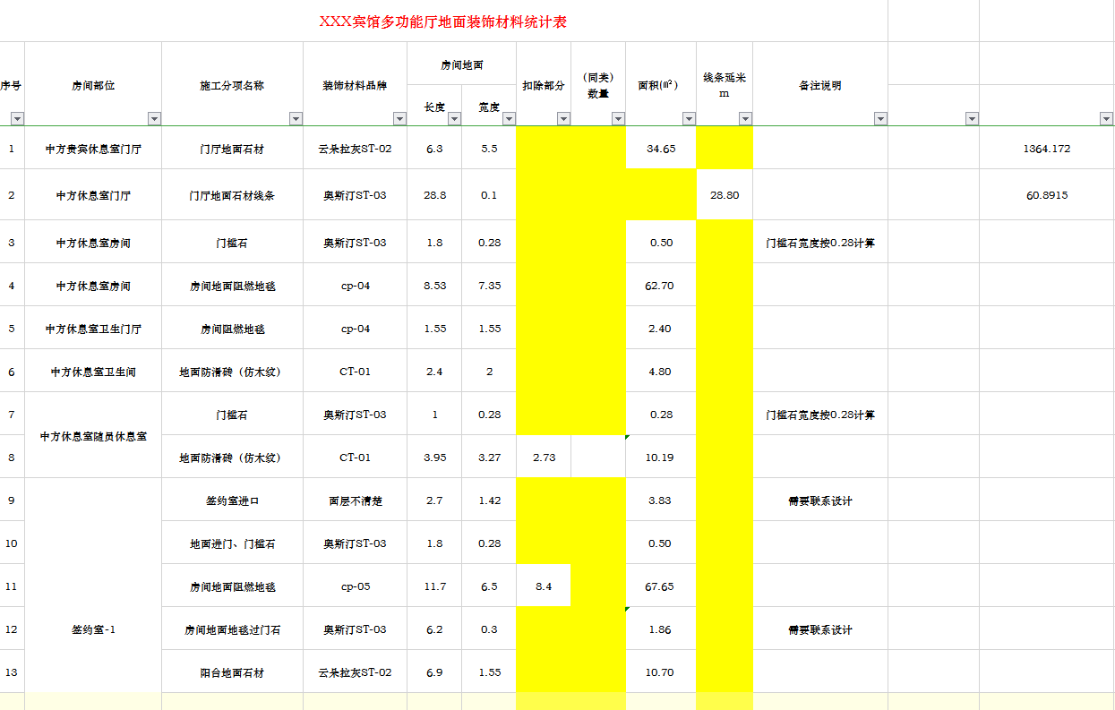
Task: Open the 扣除部分 filter arrow
Action: (x=563, y=117)
